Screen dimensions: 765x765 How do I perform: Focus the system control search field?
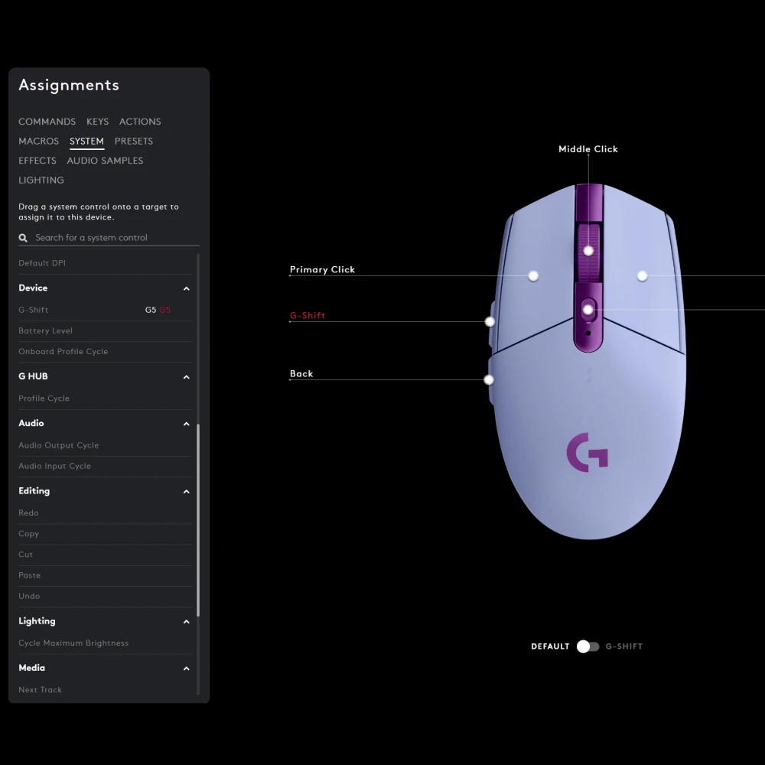pyautogui.click(x=109, y=238)
